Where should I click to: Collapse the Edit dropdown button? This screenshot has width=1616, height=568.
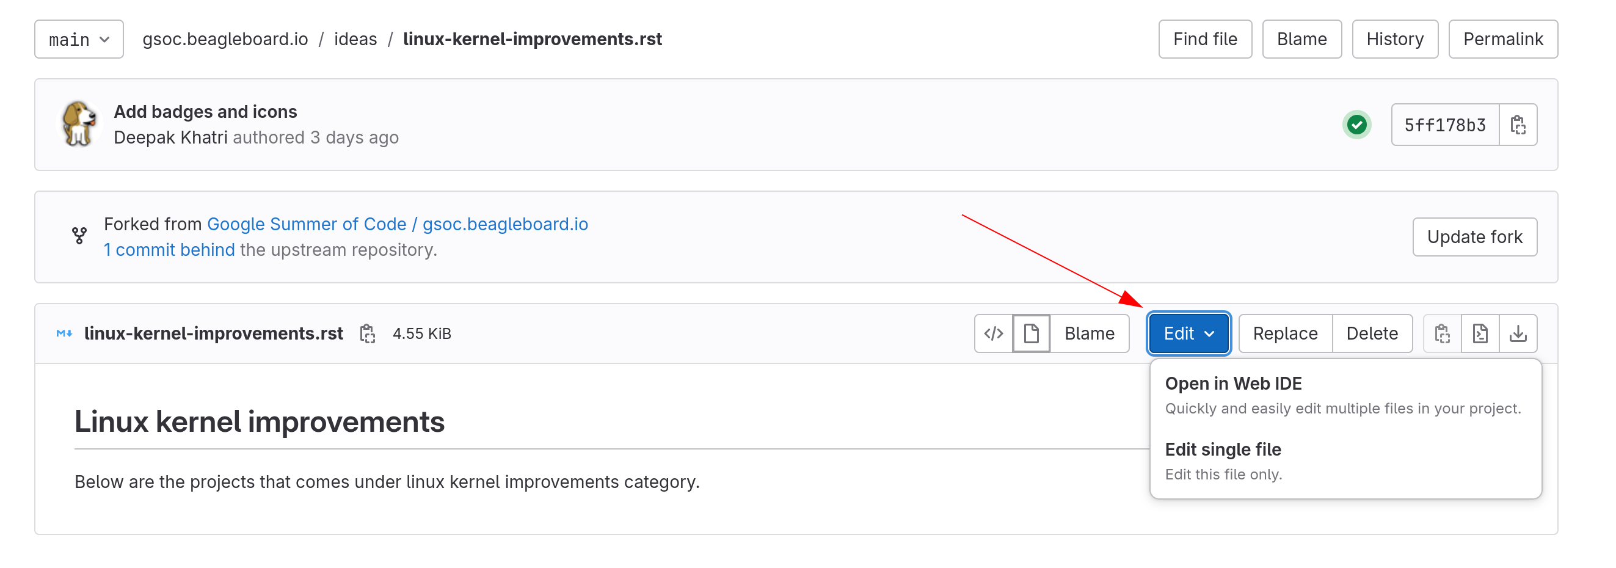(x=1188, y=334)
